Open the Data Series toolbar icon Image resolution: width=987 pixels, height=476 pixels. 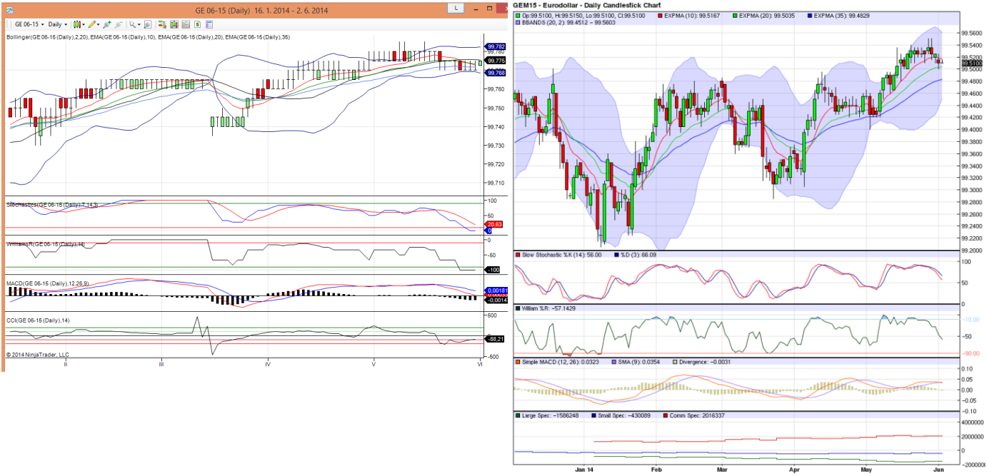coord(174,24)
